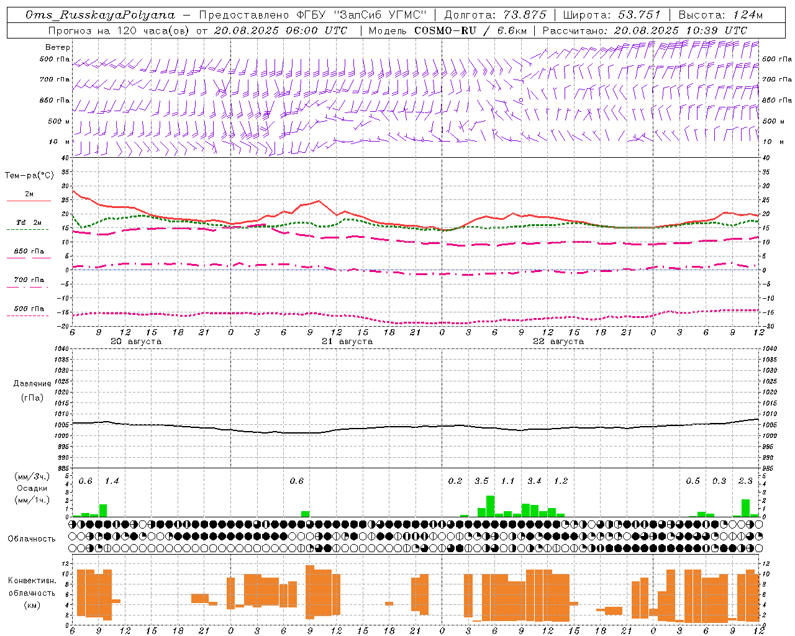Click the (мм/3ч.) precipitation unit label

(32, 476)
